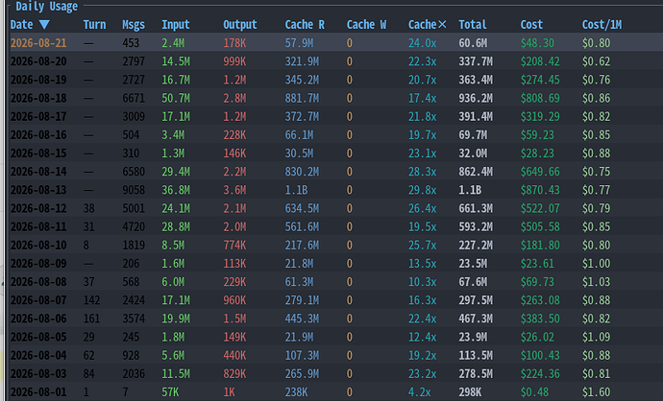Click the sort arrow beside the Date header

[44, 25]
